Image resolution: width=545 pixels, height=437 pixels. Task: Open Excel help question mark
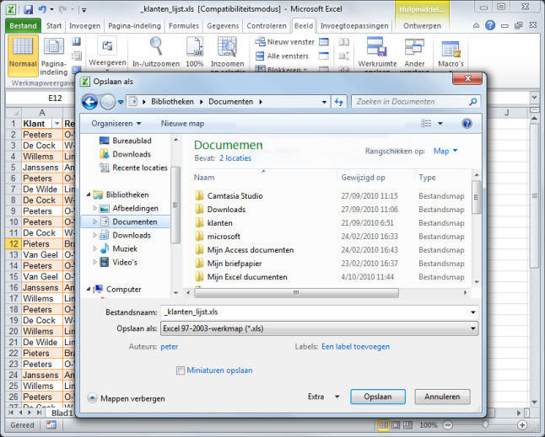(x=490, y=25)
